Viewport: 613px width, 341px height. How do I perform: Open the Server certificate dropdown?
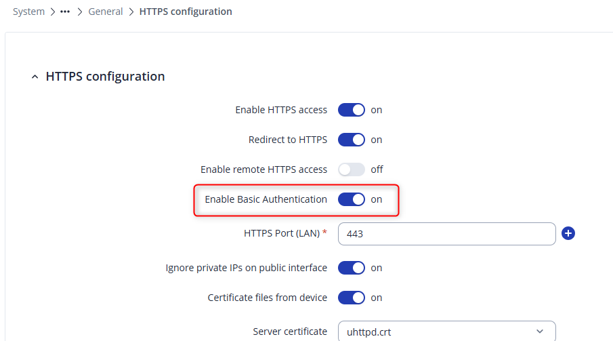coord(446,332)
